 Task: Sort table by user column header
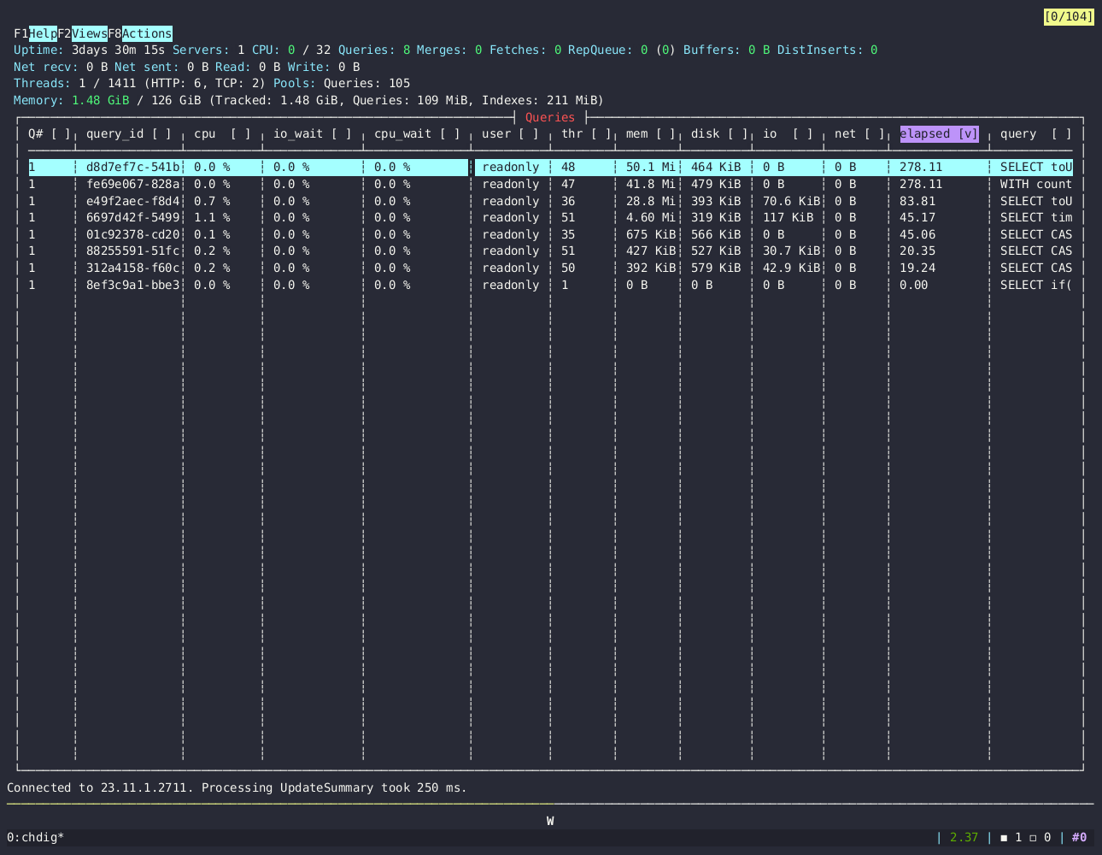point(511,133)
